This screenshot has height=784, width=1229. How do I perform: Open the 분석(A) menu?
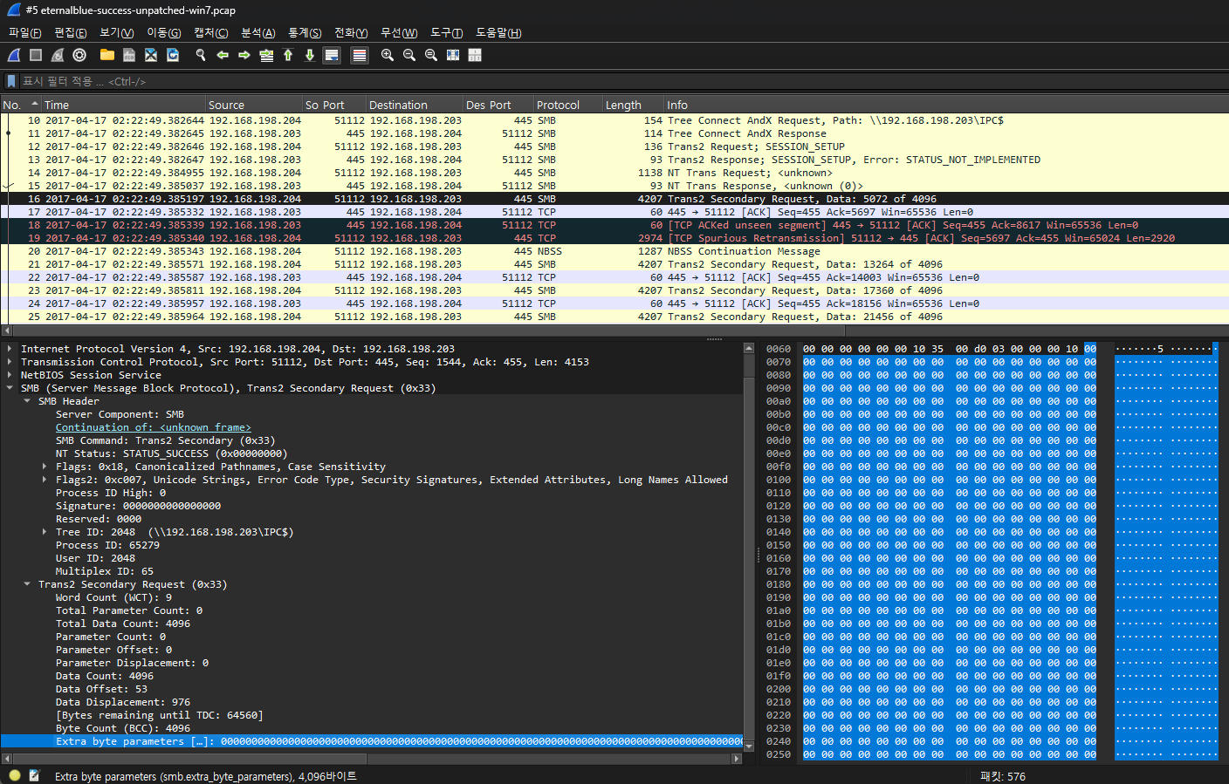tap(257, 32)
